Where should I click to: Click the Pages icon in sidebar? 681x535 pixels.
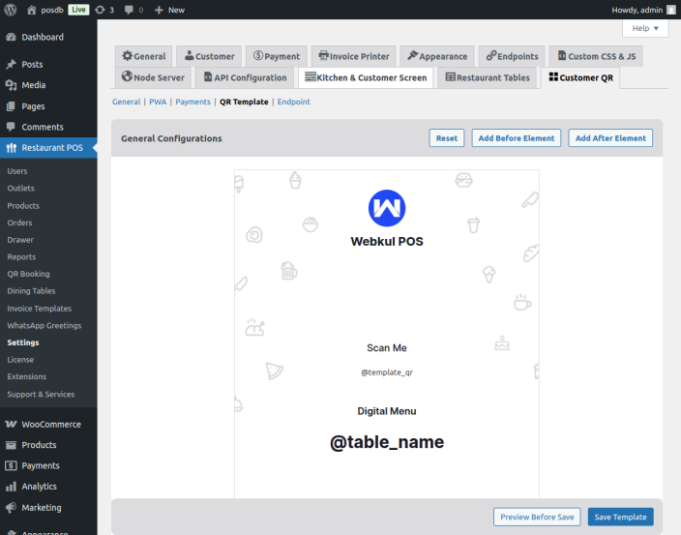12,106
